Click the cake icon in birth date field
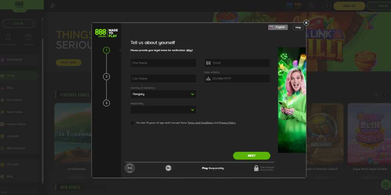391x195 pixels. coord(208,79)
